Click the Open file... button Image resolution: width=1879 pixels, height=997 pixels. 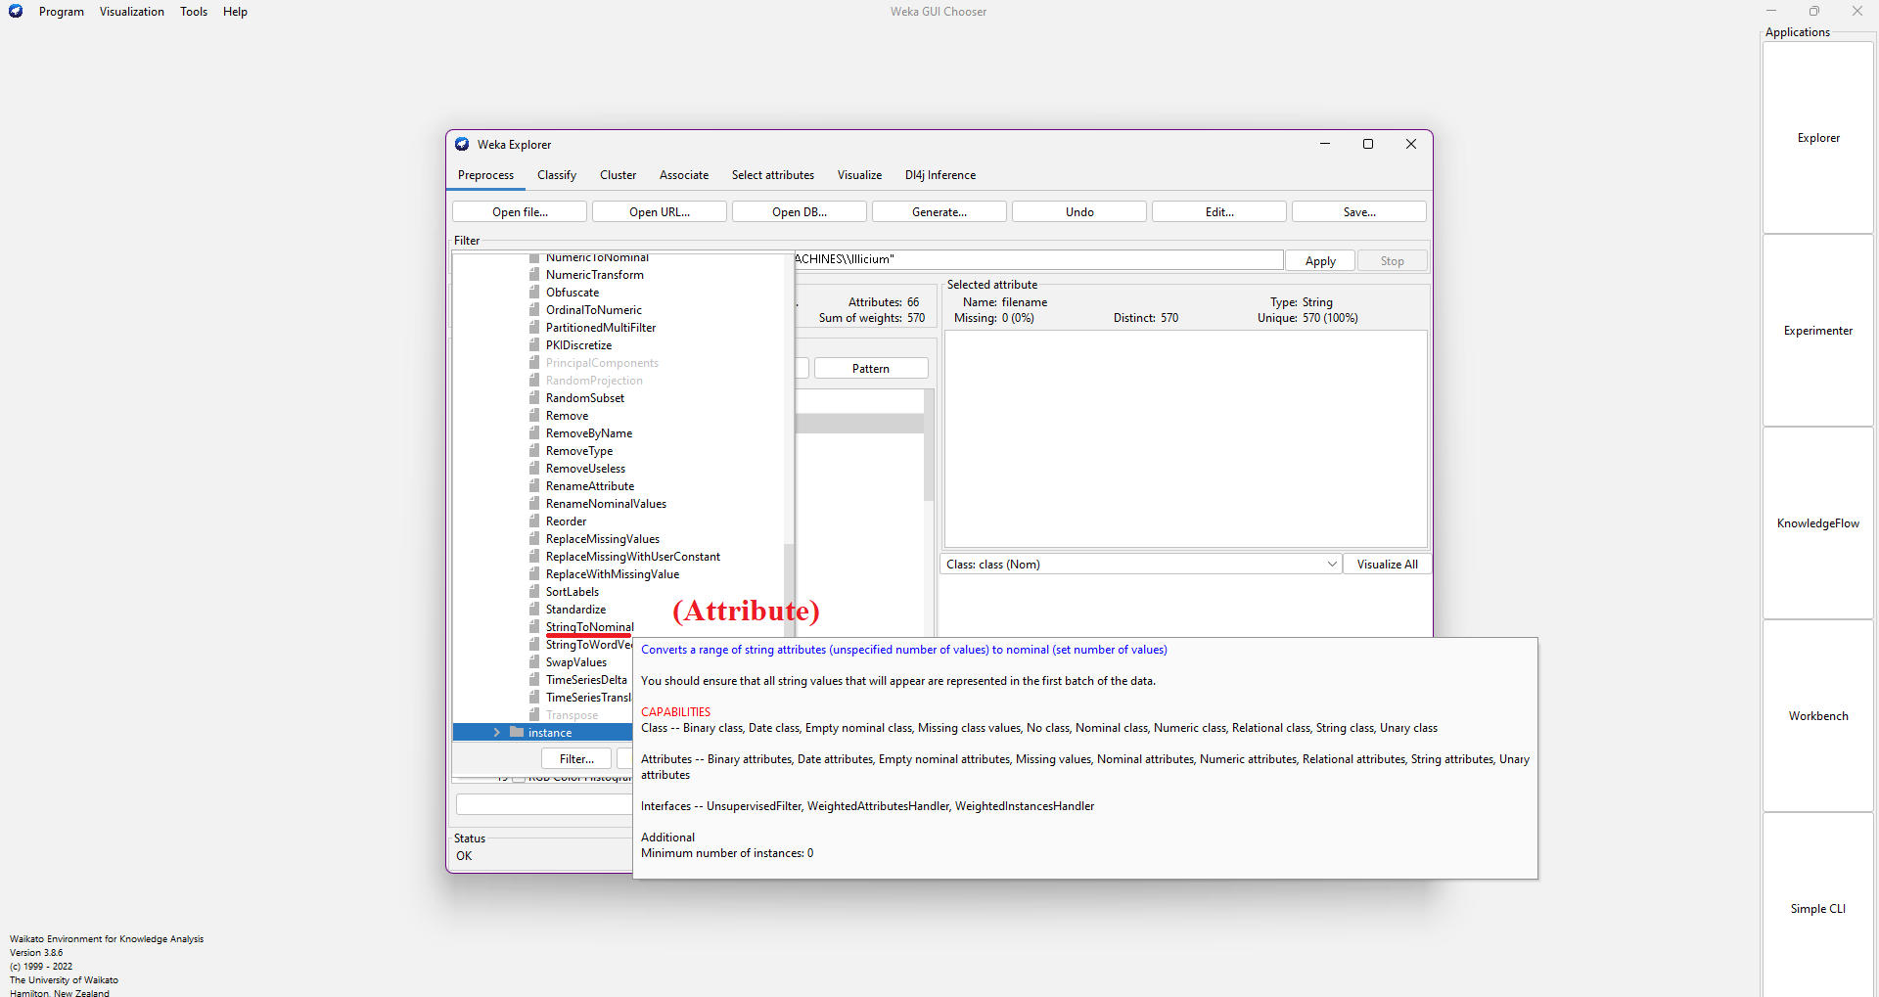point(520,212)
